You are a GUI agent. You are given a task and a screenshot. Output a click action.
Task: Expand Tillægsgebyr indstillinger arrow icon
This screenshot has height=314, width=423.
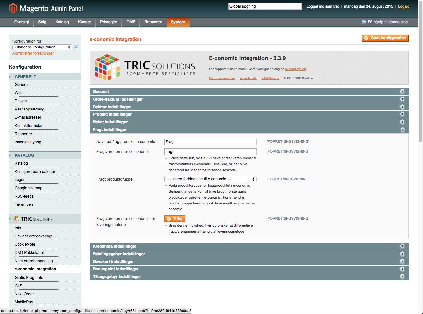point(402,277)
